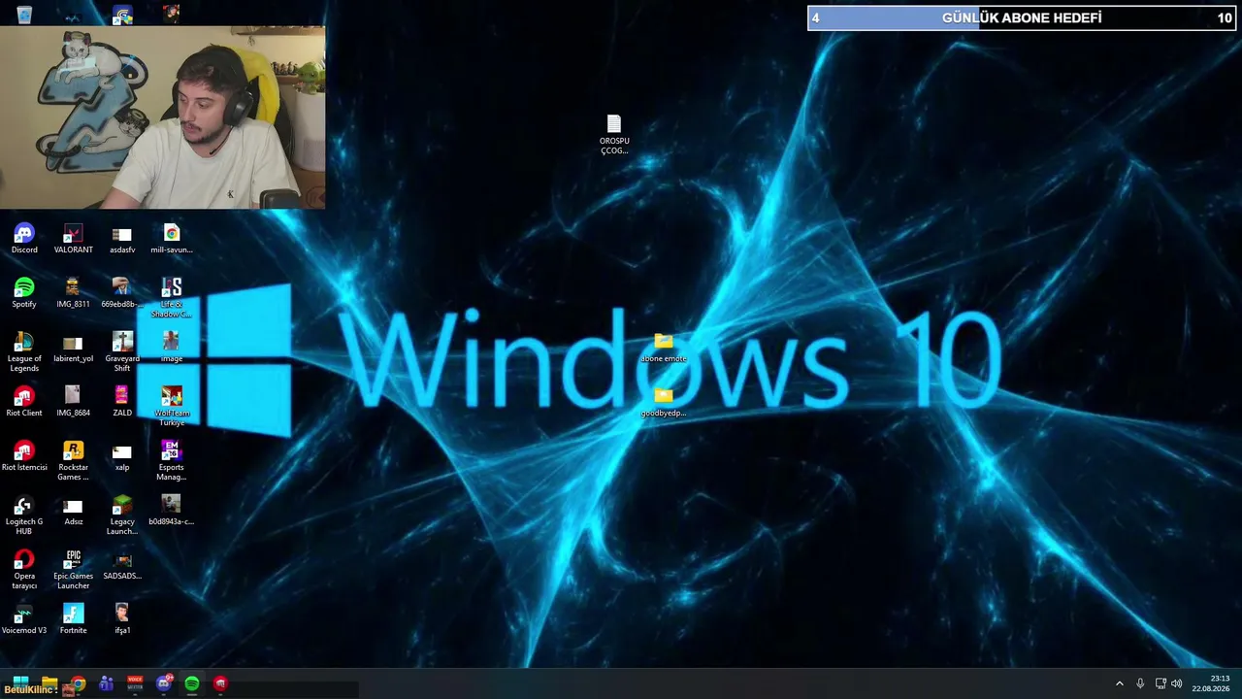Select the ZALD desktop icon
Image resolution: width=1242 pixels, height=699 pixels.
122,402
